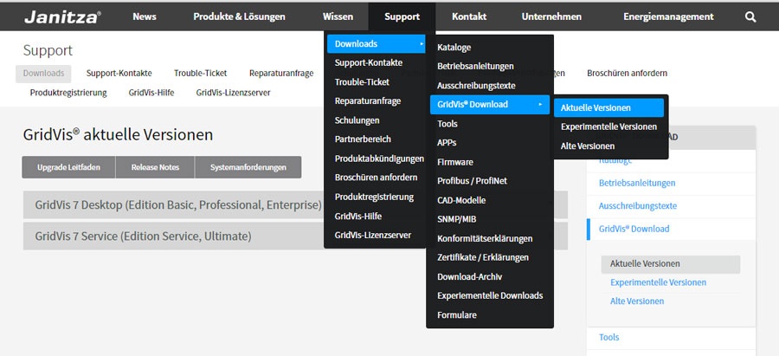Open Experimentelle Versionen in right sidebar

659,282
